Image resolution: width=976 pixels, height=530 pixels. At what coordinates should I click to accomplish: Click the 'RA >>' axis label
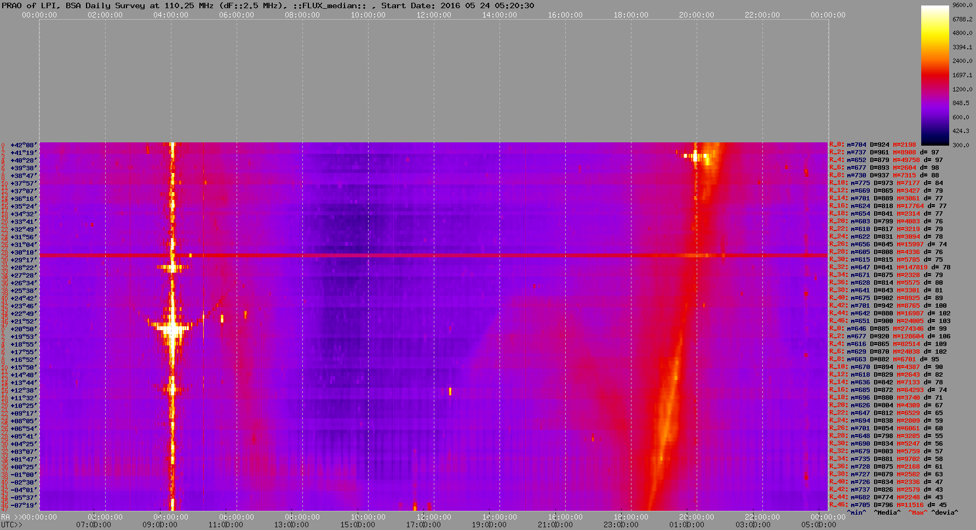point(10,517)
